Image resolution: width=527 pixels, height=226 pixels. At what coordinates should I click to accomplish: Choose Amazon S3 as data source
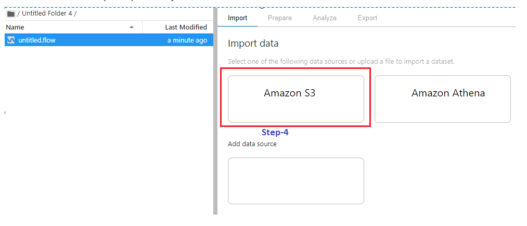(296, 99)
